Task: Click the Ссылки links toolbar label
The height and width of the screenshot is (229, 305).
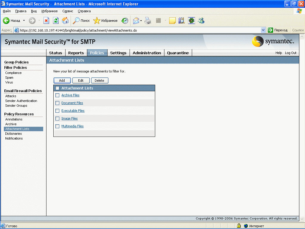Action: pos(298,30)
